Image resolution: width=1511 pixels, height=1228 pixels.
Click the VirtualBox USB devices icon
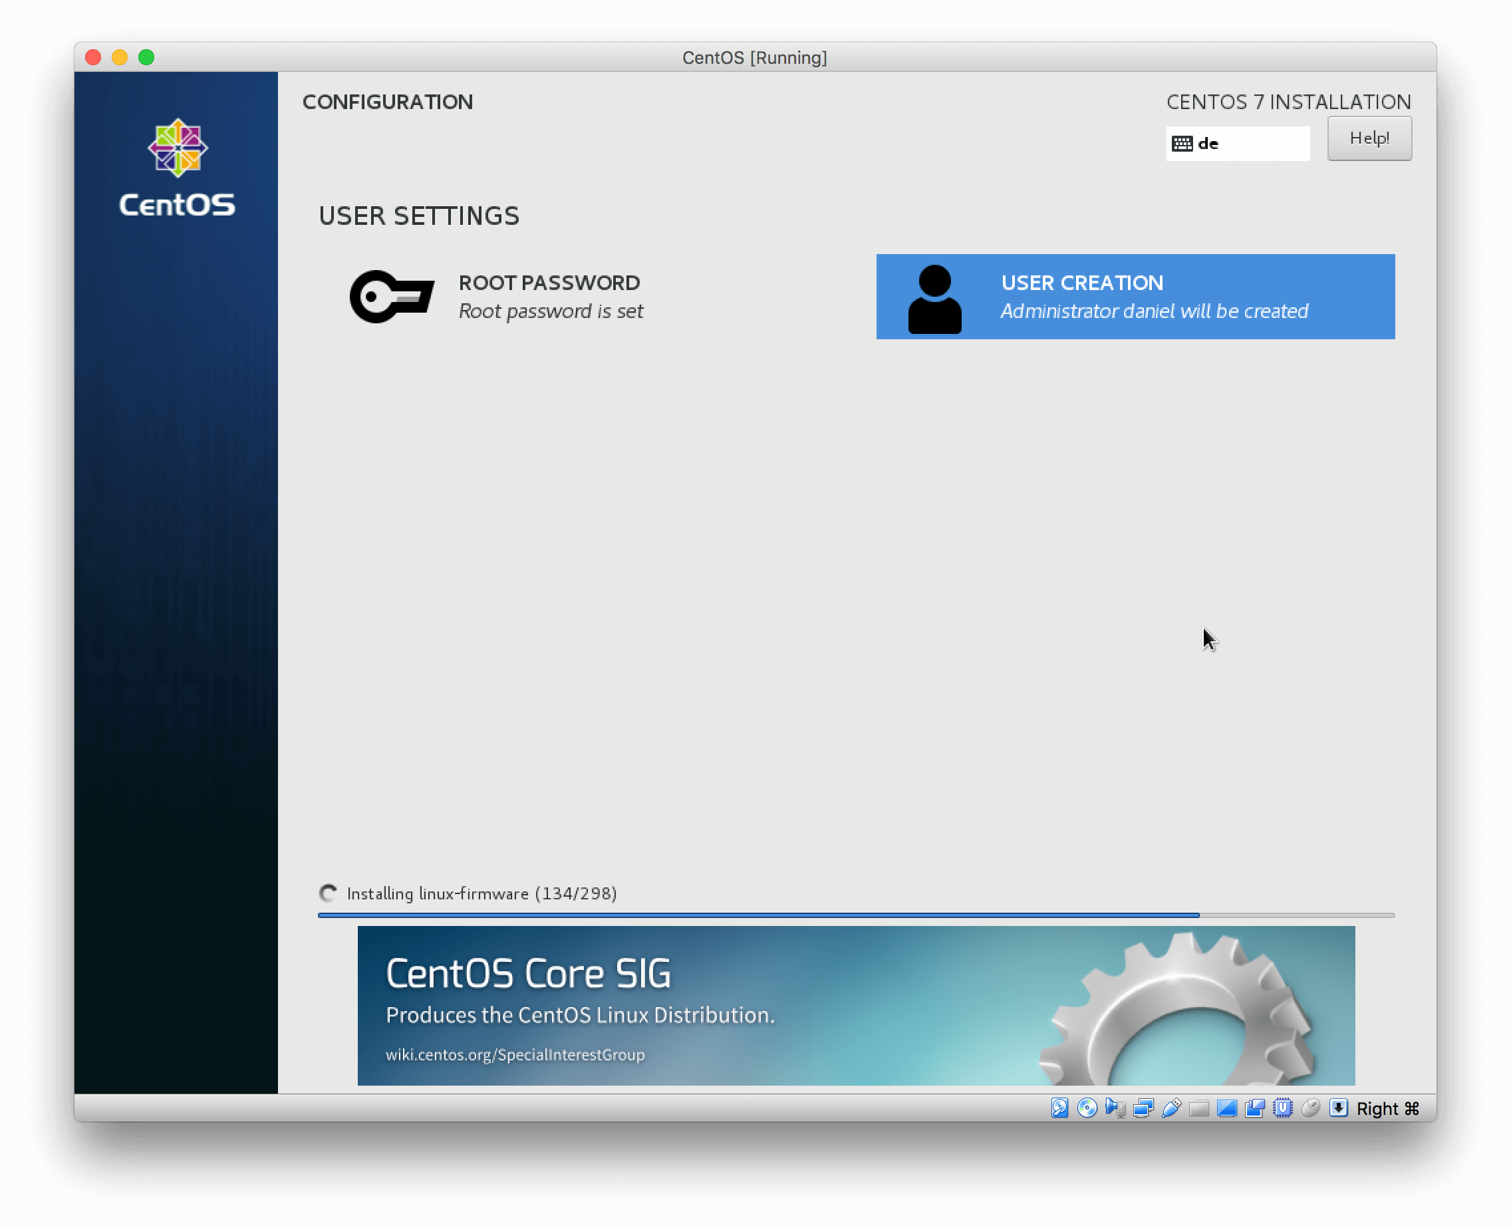coord(1171,1108)
